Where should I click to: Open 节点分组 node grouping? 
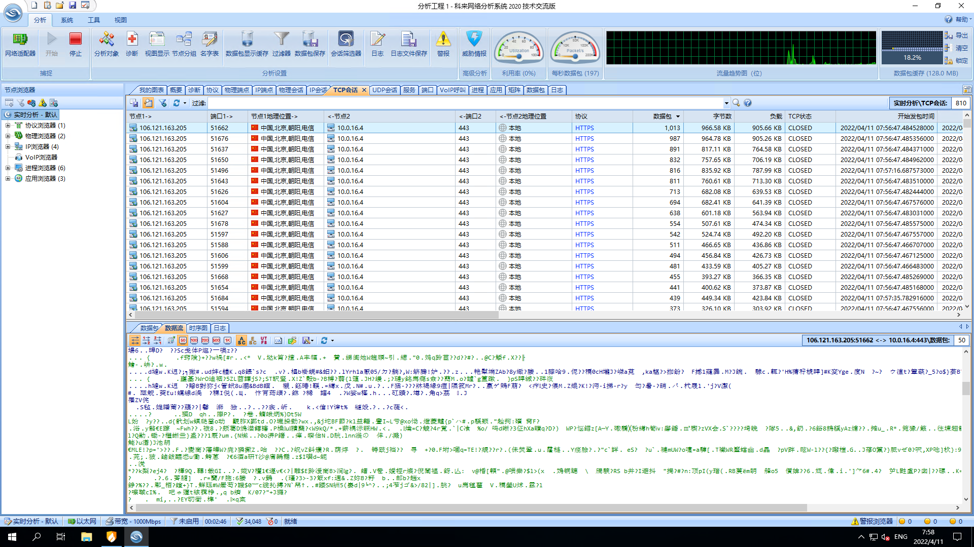coord(184,45)
